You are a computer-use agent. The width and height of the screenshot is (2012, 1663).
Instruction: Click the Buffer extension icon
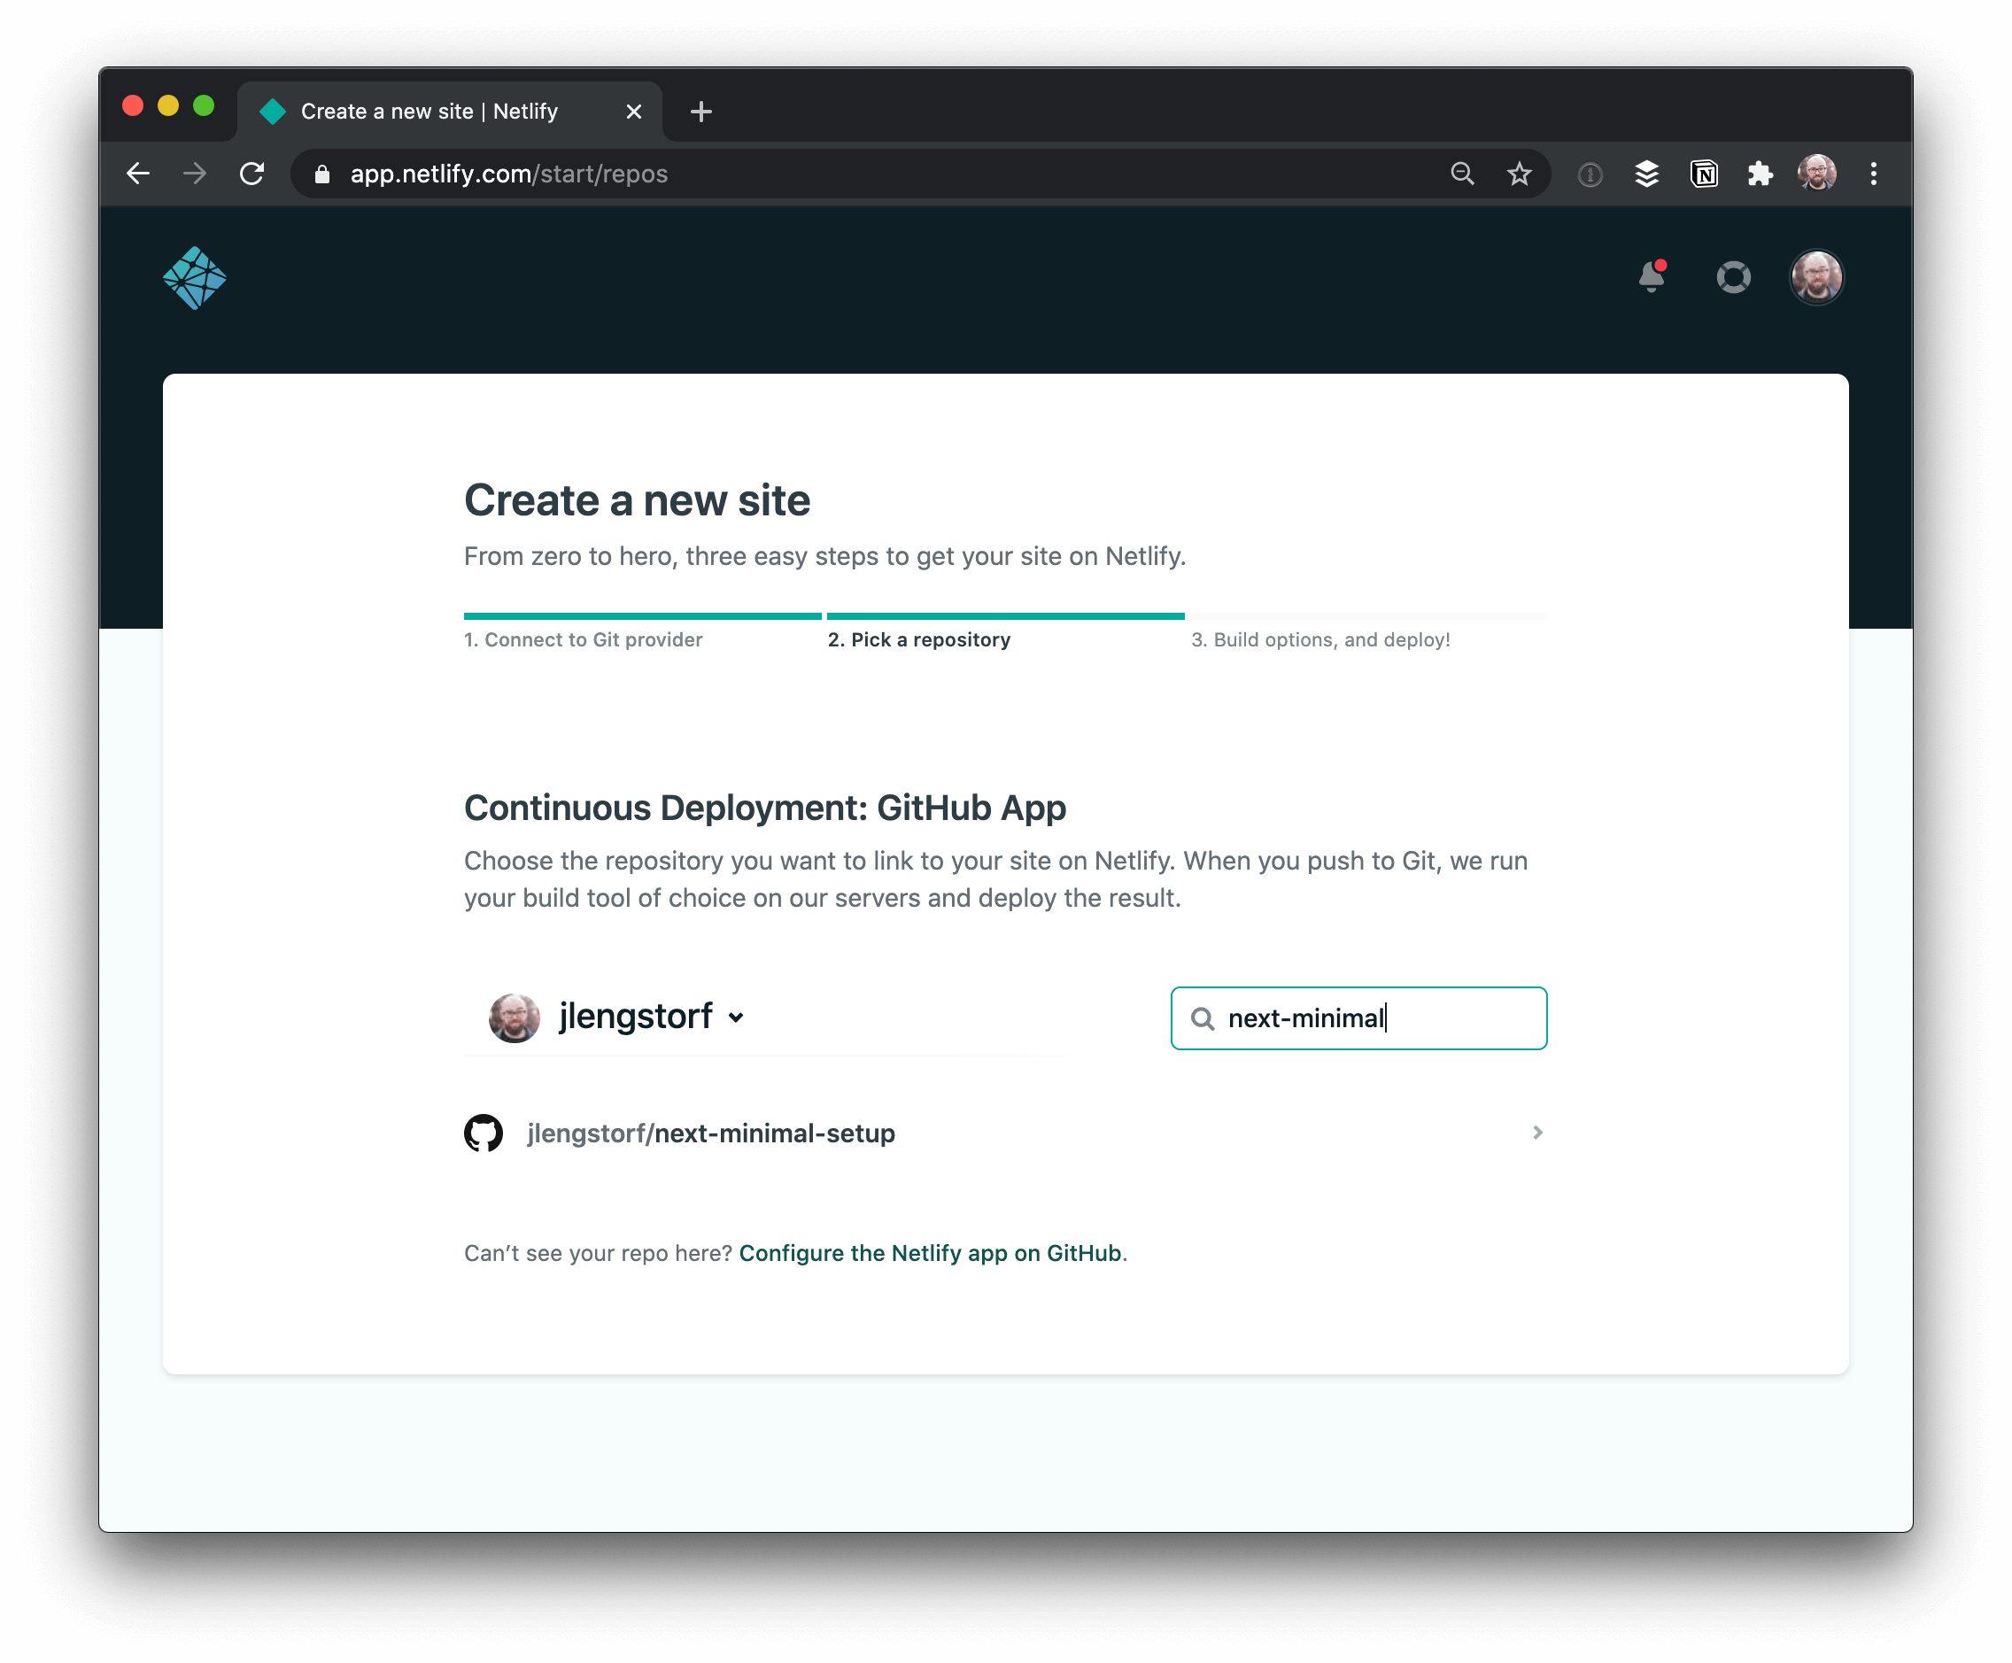tap(1647, 174)
